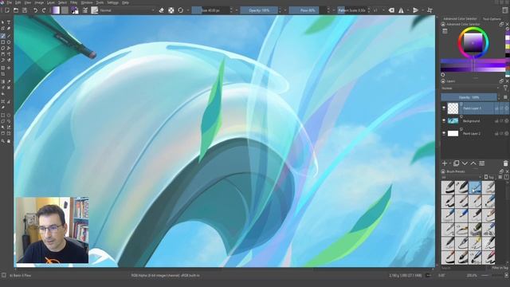Select the zoom tool

click(x=3, y=141)
